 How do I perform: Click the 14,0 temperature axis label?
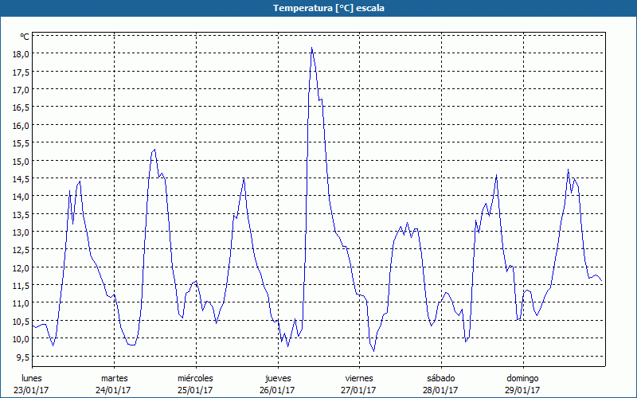(20, 196)
